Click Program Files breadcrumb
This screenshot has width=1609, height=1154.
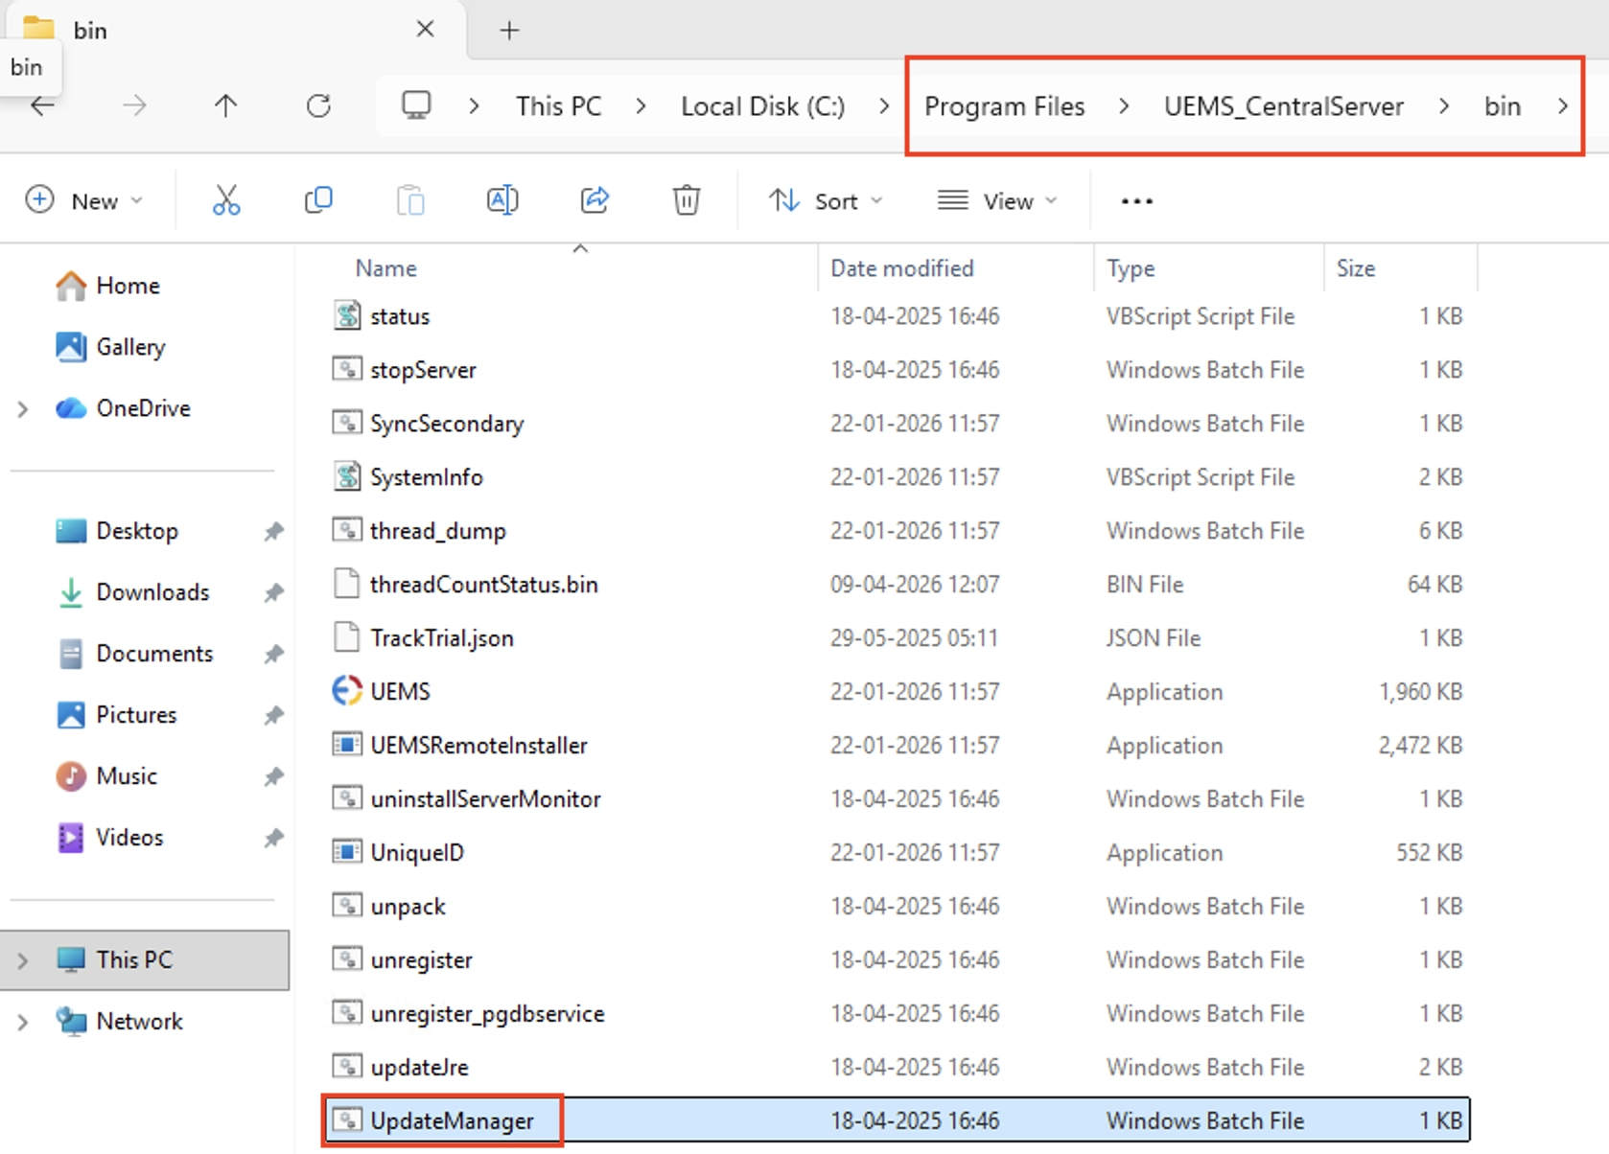point(1005,106)
